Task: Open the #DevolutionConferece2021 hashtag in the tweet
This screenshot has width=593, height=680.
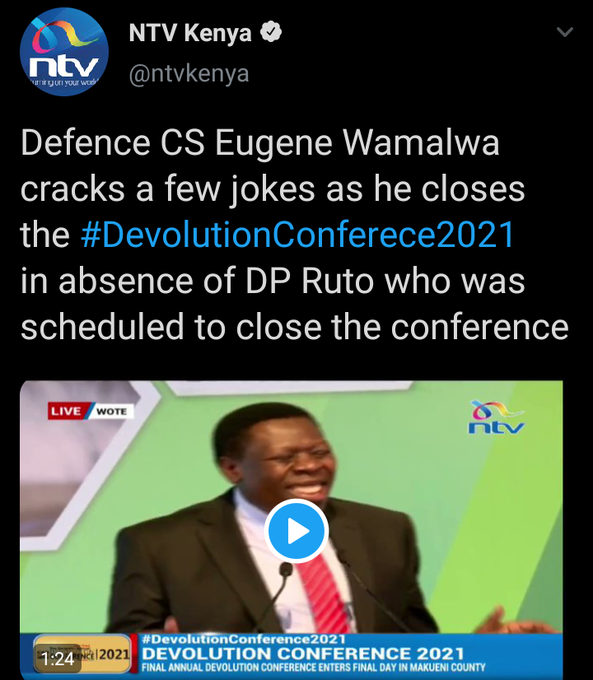Action: coord(297,234)
